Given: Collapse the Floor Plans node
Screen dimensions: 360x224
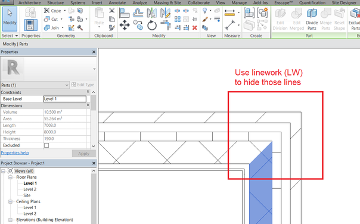Looking at the screenshot, I should click(10, 177).
